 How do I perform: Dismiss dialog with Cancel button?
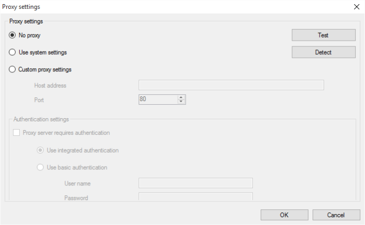tap(336, 215)
